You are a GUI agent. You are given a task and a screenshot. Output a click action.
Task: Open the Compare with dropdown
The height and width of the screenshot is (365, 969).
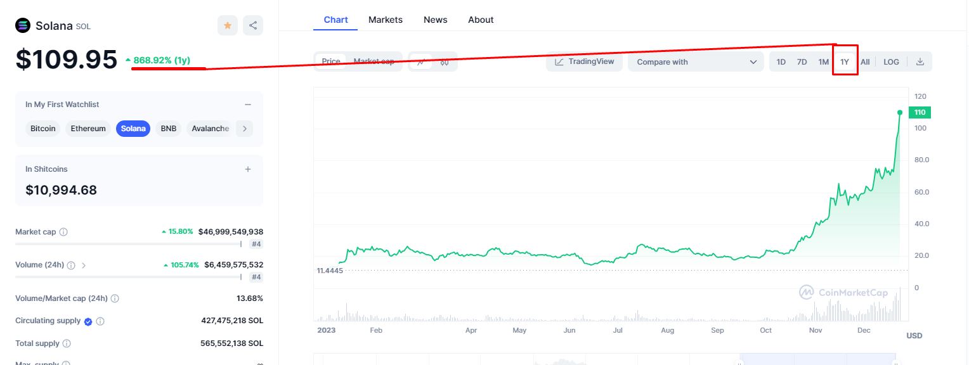[696, 61]
